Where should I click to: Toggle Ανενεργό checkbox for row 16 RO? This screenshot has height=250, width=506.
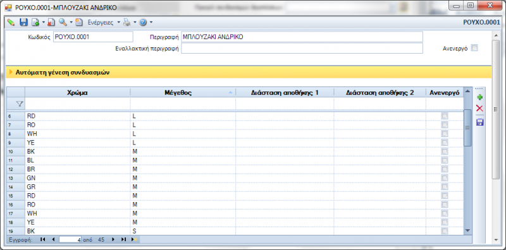point(445,205)
